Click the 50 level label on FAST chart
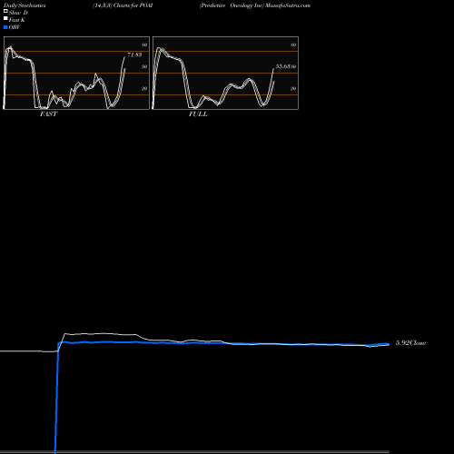The image size is (454, 454). pyautogui.click(x=144, y=66)
